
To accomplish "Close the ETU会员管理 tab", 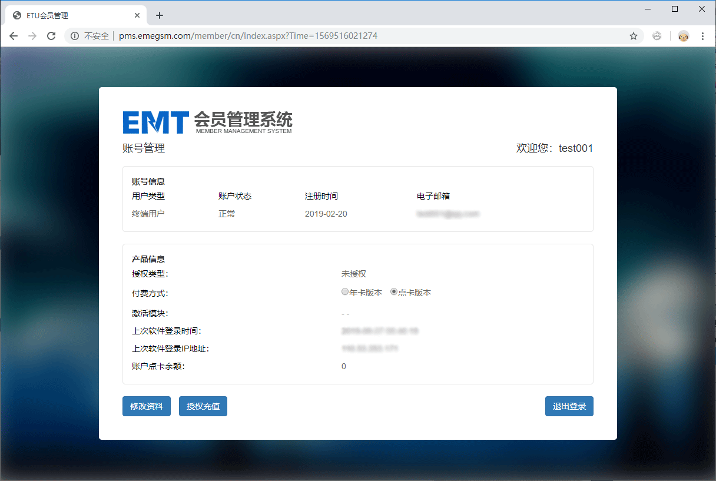I will (x=137, y=15).
